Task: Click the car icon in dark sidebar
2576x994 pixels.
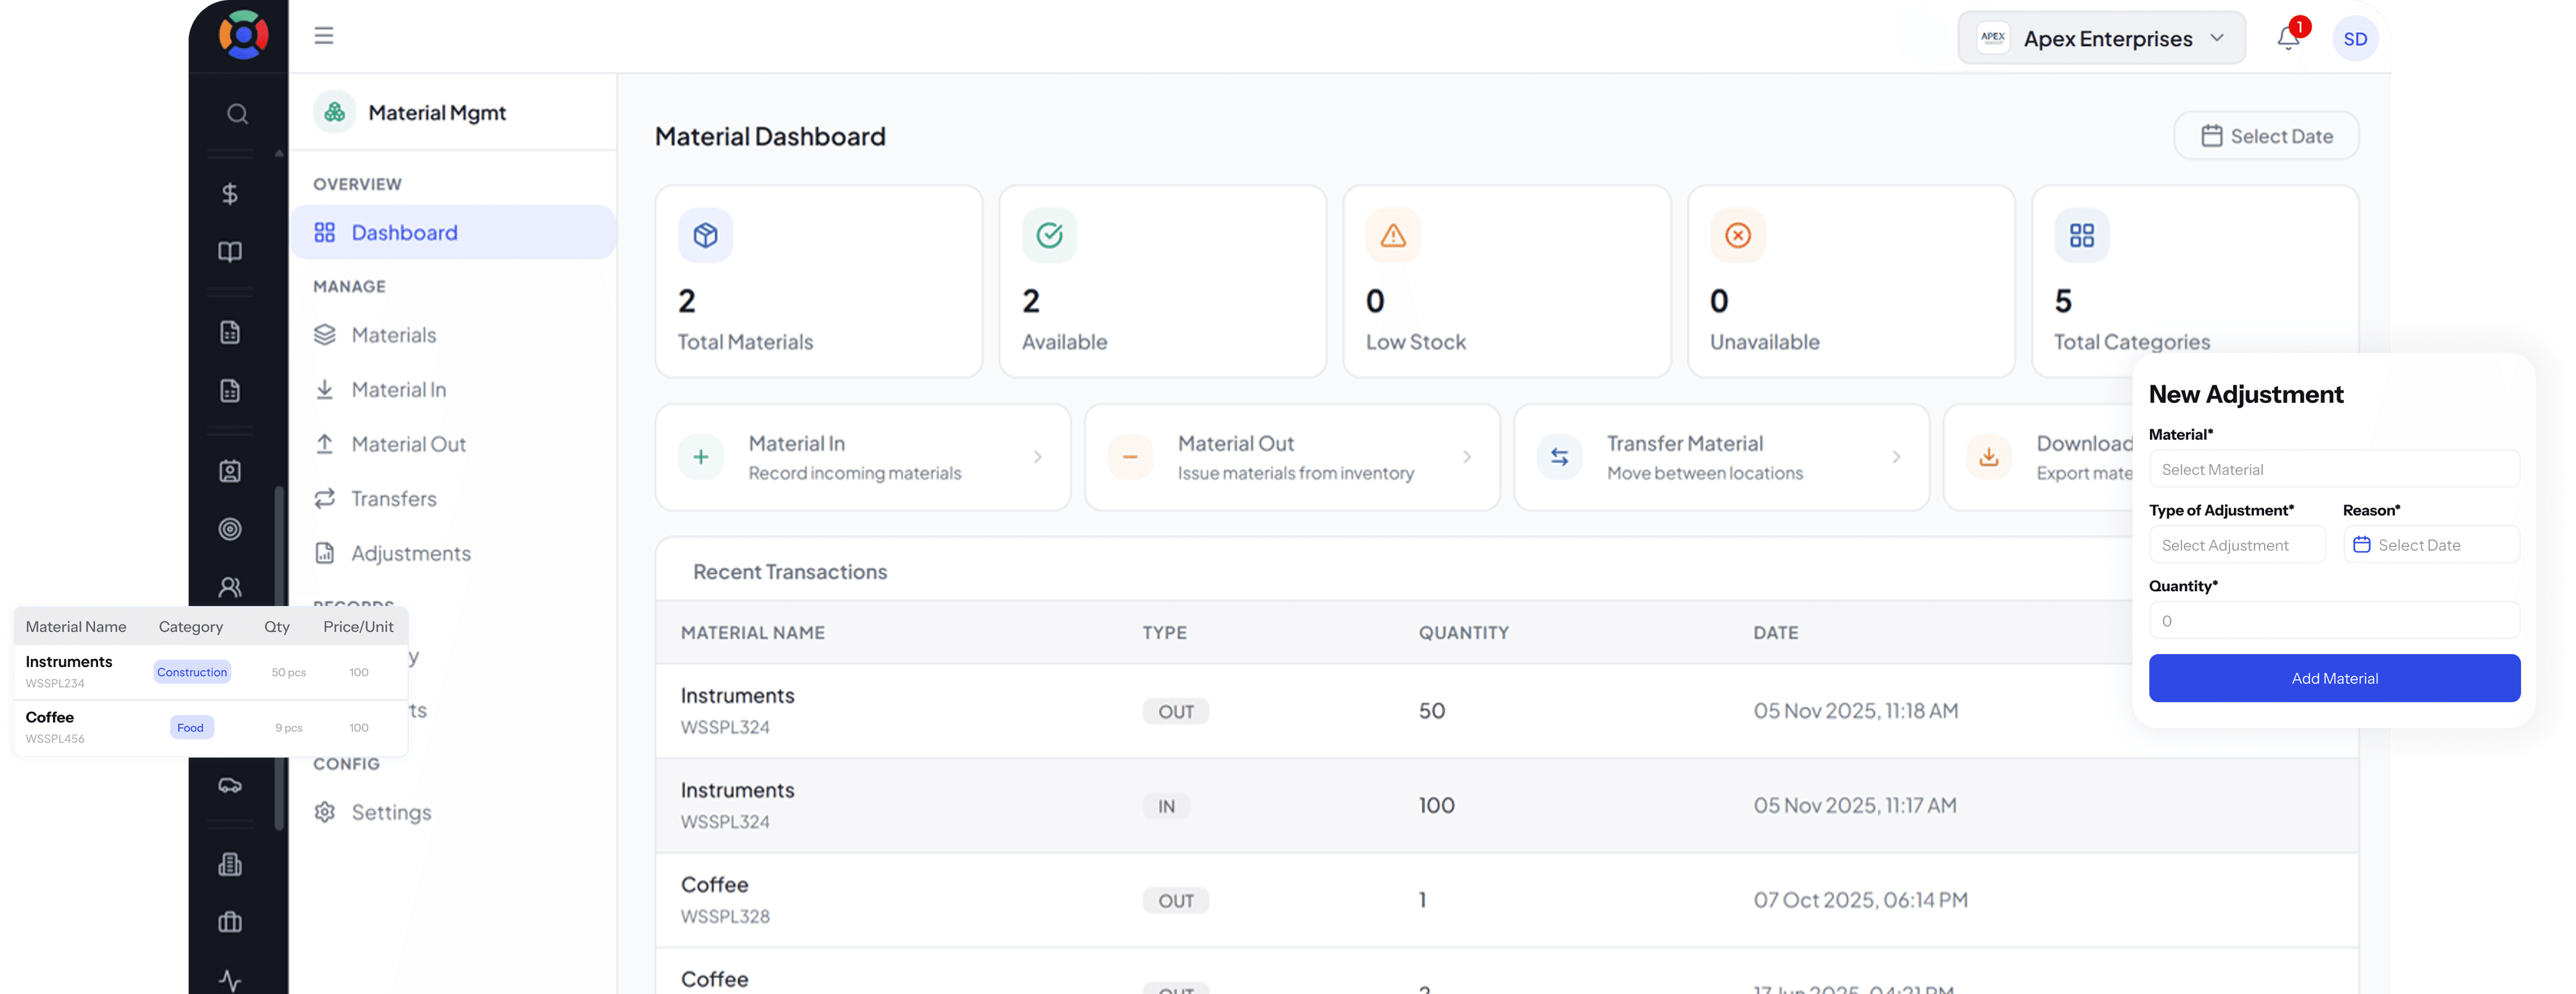Action: 230,785
